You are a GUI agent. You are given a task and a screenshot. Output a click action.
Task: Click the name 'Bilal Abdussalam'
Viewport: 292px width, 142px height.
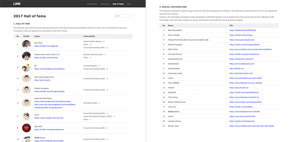175,30
